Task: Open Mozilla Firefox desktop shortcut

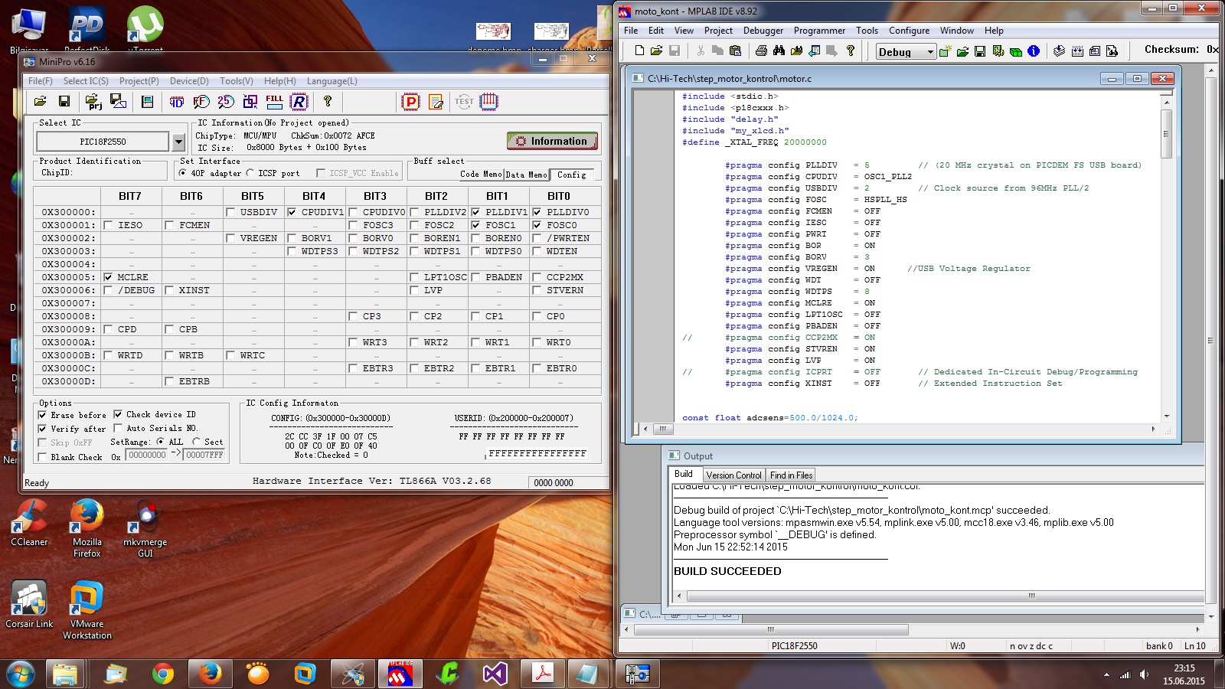Action: tap(87, 528)
